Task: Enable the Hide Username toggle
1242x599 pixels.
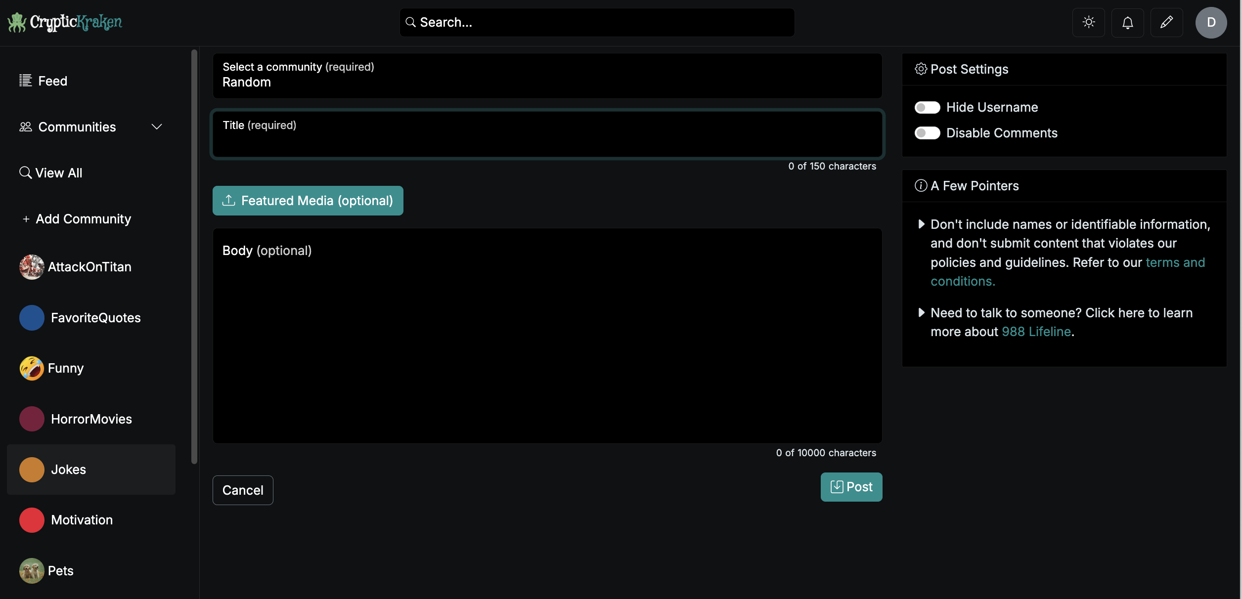Action: coord(927,107)
